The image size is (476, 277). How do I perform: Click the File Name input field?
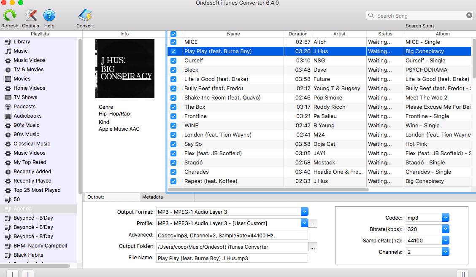(x=232, y=258)
